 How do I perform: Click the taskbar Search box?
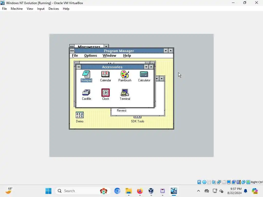point(83,191)
